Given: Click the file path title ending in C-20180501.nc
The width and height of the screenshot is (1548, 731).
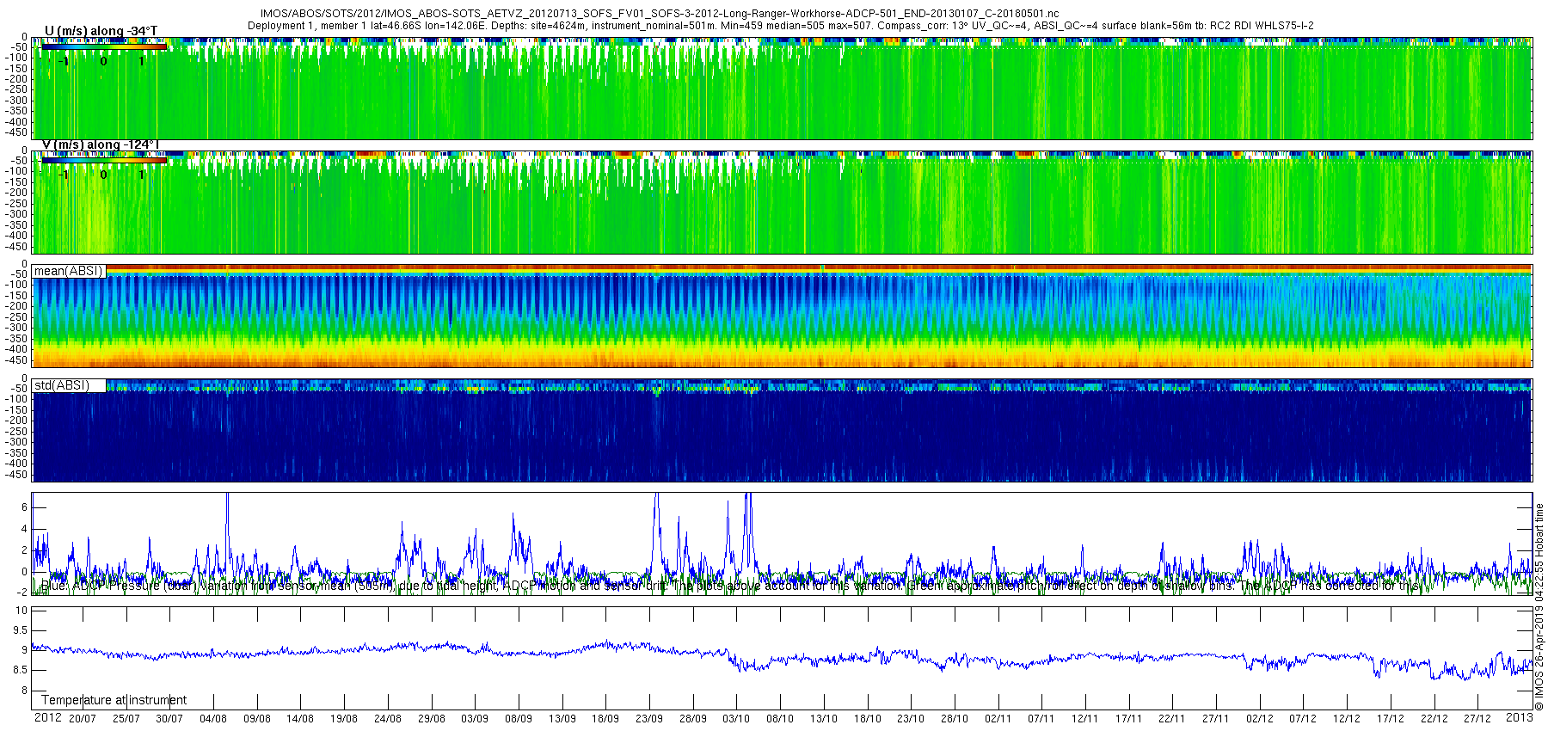Looking at the screenshot, I should pyautogui.click(x=659, y=14).
